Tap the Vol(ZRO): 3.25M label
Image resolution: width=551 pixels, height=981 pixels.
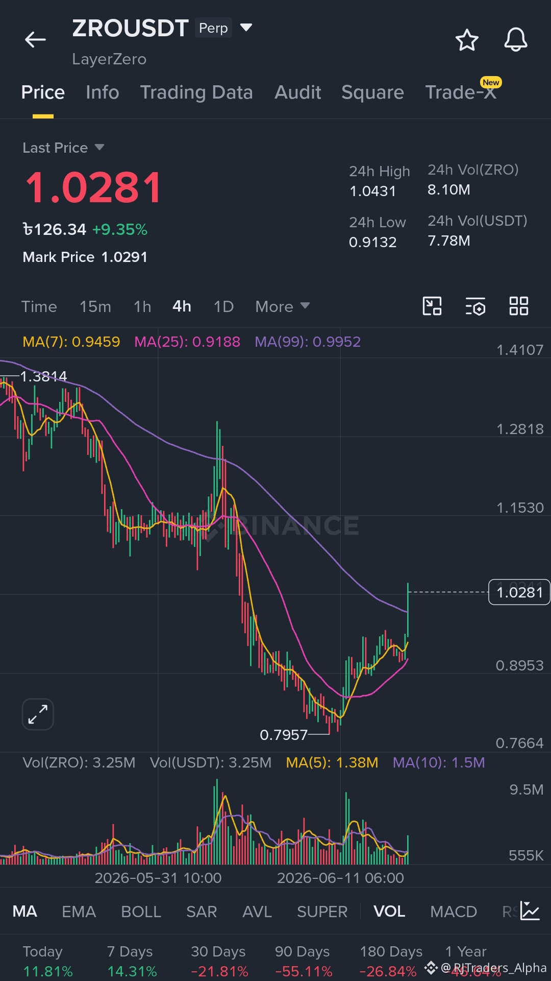click(x=79, y=762)
